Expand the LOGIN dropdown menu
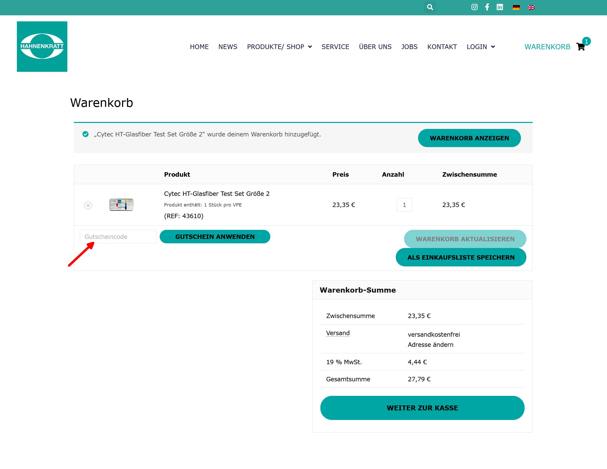 [481, 47]
